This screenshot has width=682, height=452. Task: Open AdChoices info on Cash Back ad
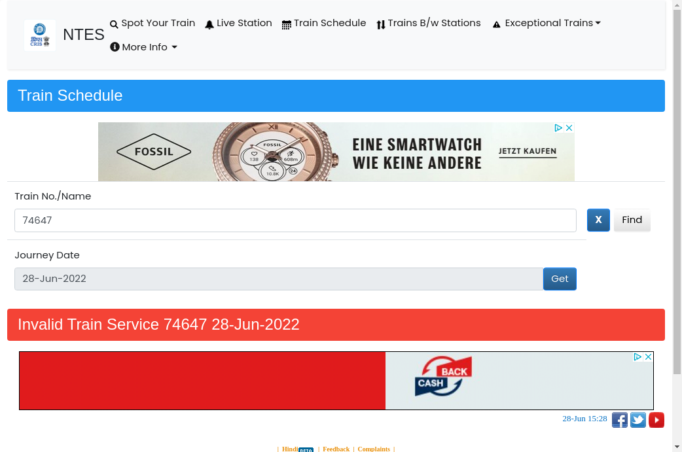click(x=637, y=356)
